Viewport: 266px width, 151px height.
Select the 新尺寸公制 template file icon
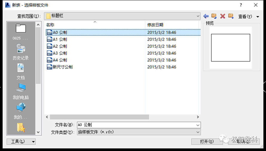point(49,67)
